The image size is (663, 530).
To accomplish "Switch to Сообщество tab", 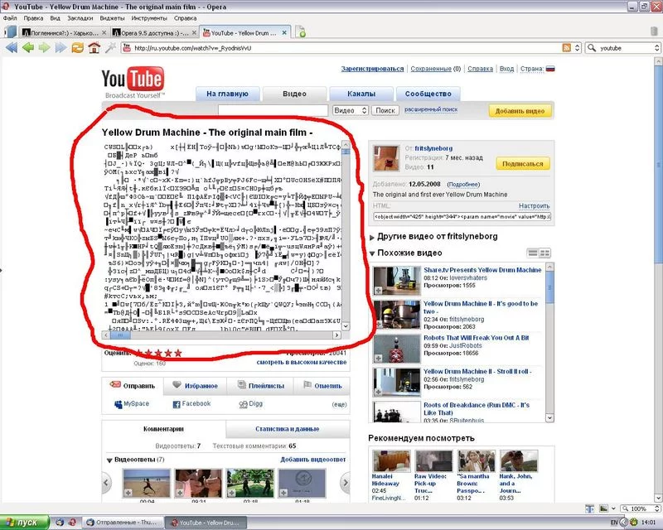I will coord(428,94).
